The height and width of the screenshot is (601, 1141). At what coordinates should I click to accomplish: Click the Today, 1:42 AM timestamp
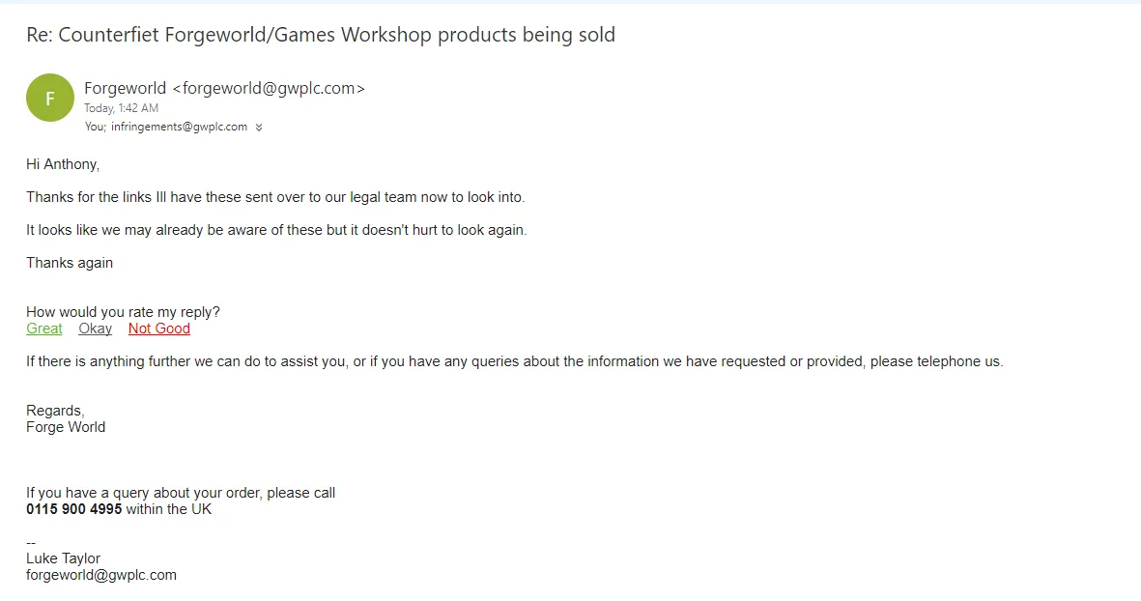[x=122, y=108]
